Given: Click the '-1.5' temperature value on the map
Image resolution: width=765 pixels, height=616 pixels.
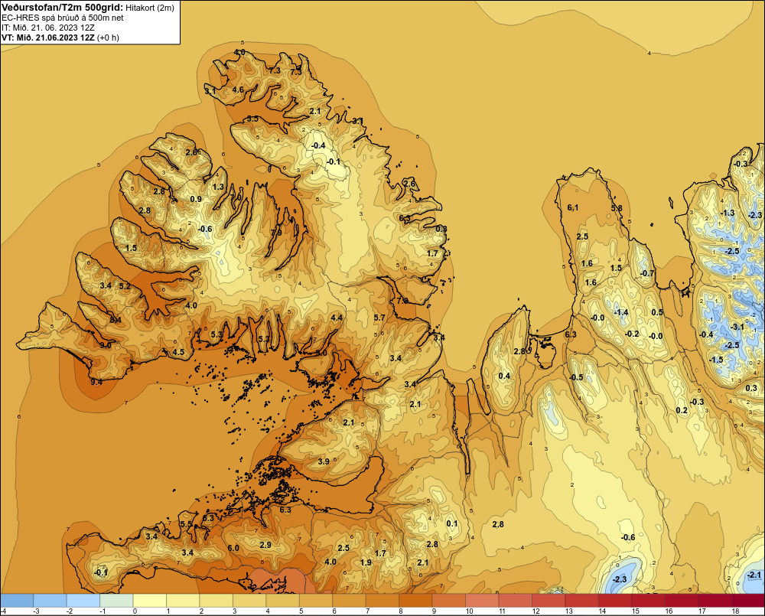Looking at the screenshot, I should (x=716, y=359).
